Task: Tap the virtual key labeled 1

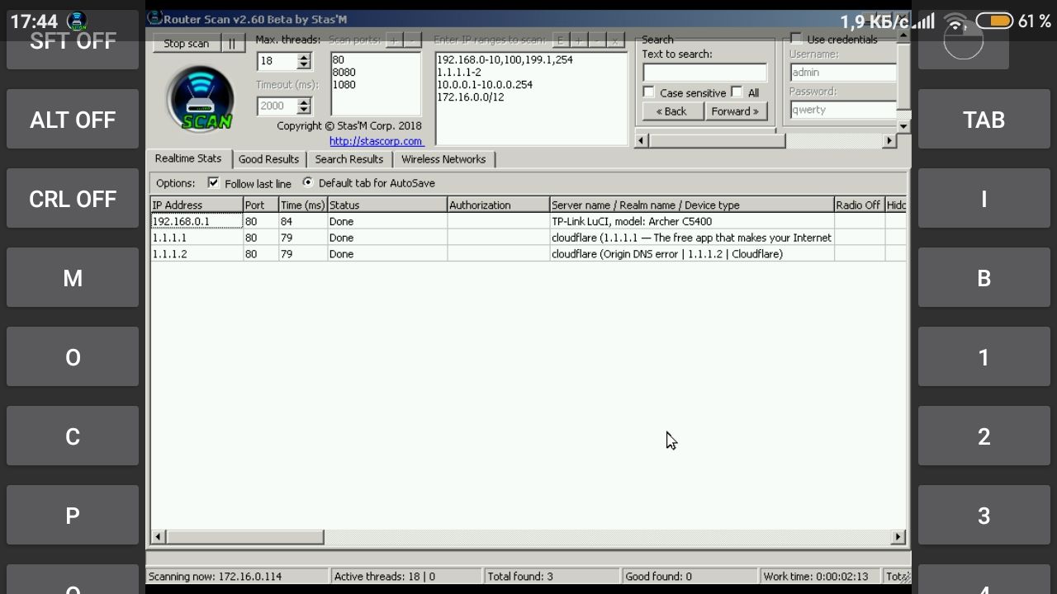Action: [984, 357]
